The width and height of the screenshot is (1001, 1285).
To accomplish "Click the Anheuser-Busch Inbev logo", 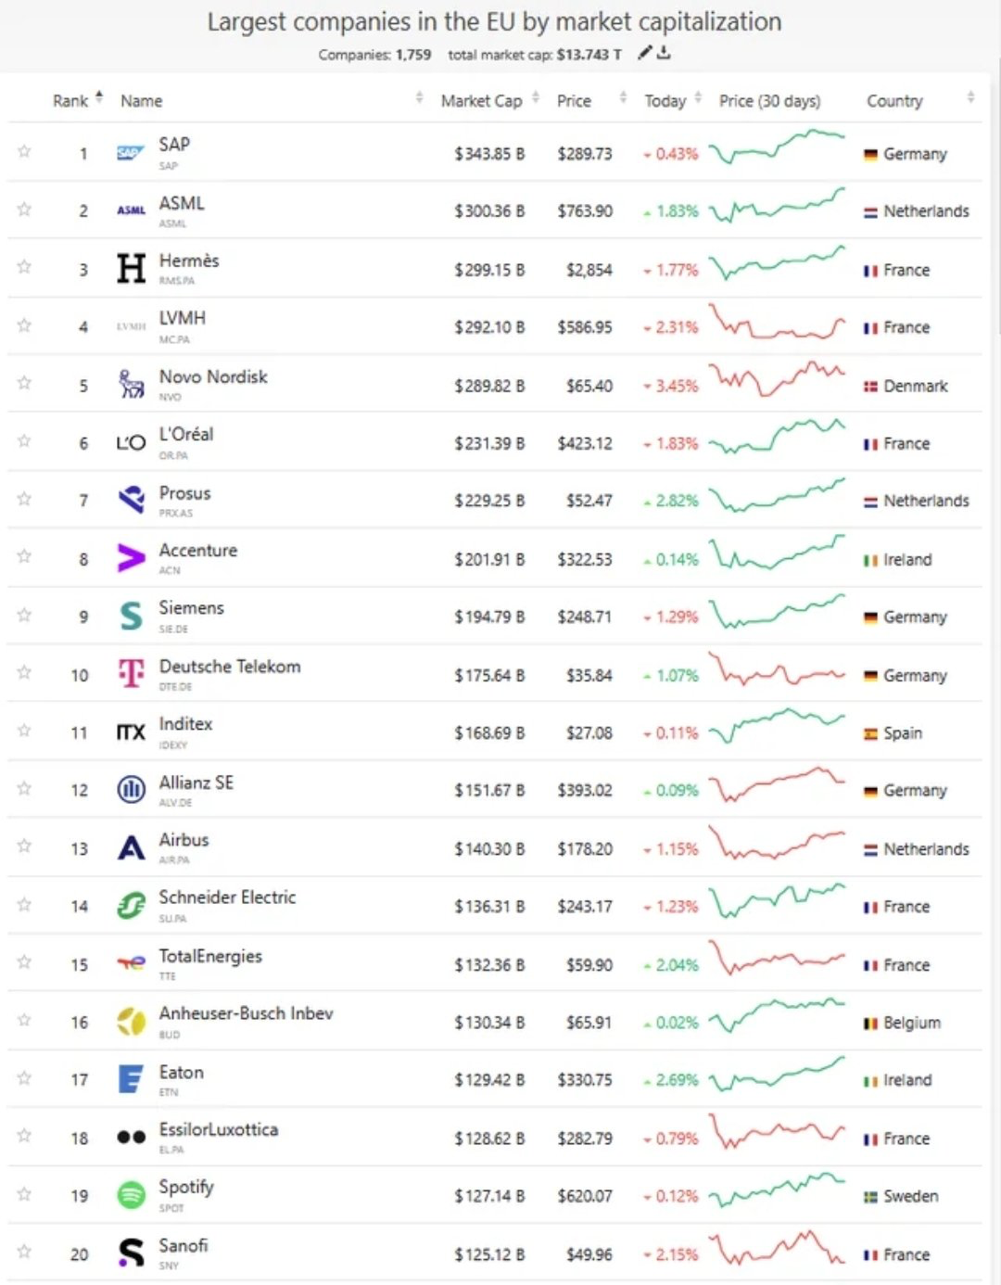I will tap(131, 1022).
